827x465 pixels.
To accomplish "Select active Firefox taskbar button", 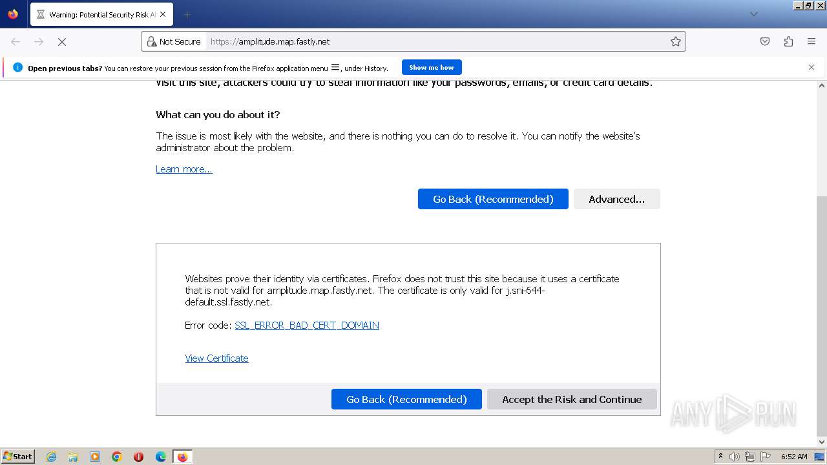I will click(x=182, y=457).
